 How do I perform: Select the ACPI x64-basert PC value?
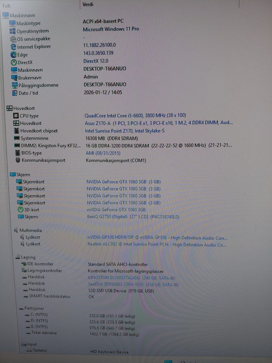point(103,21)
